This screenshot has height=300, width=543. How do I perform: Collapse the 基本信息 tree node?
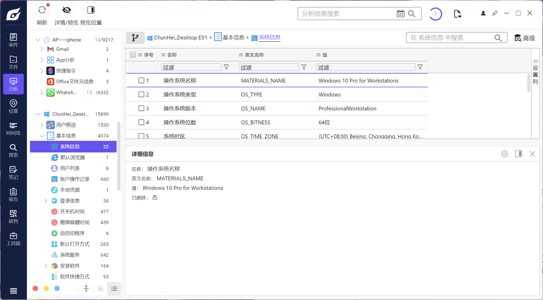point(42,136)
